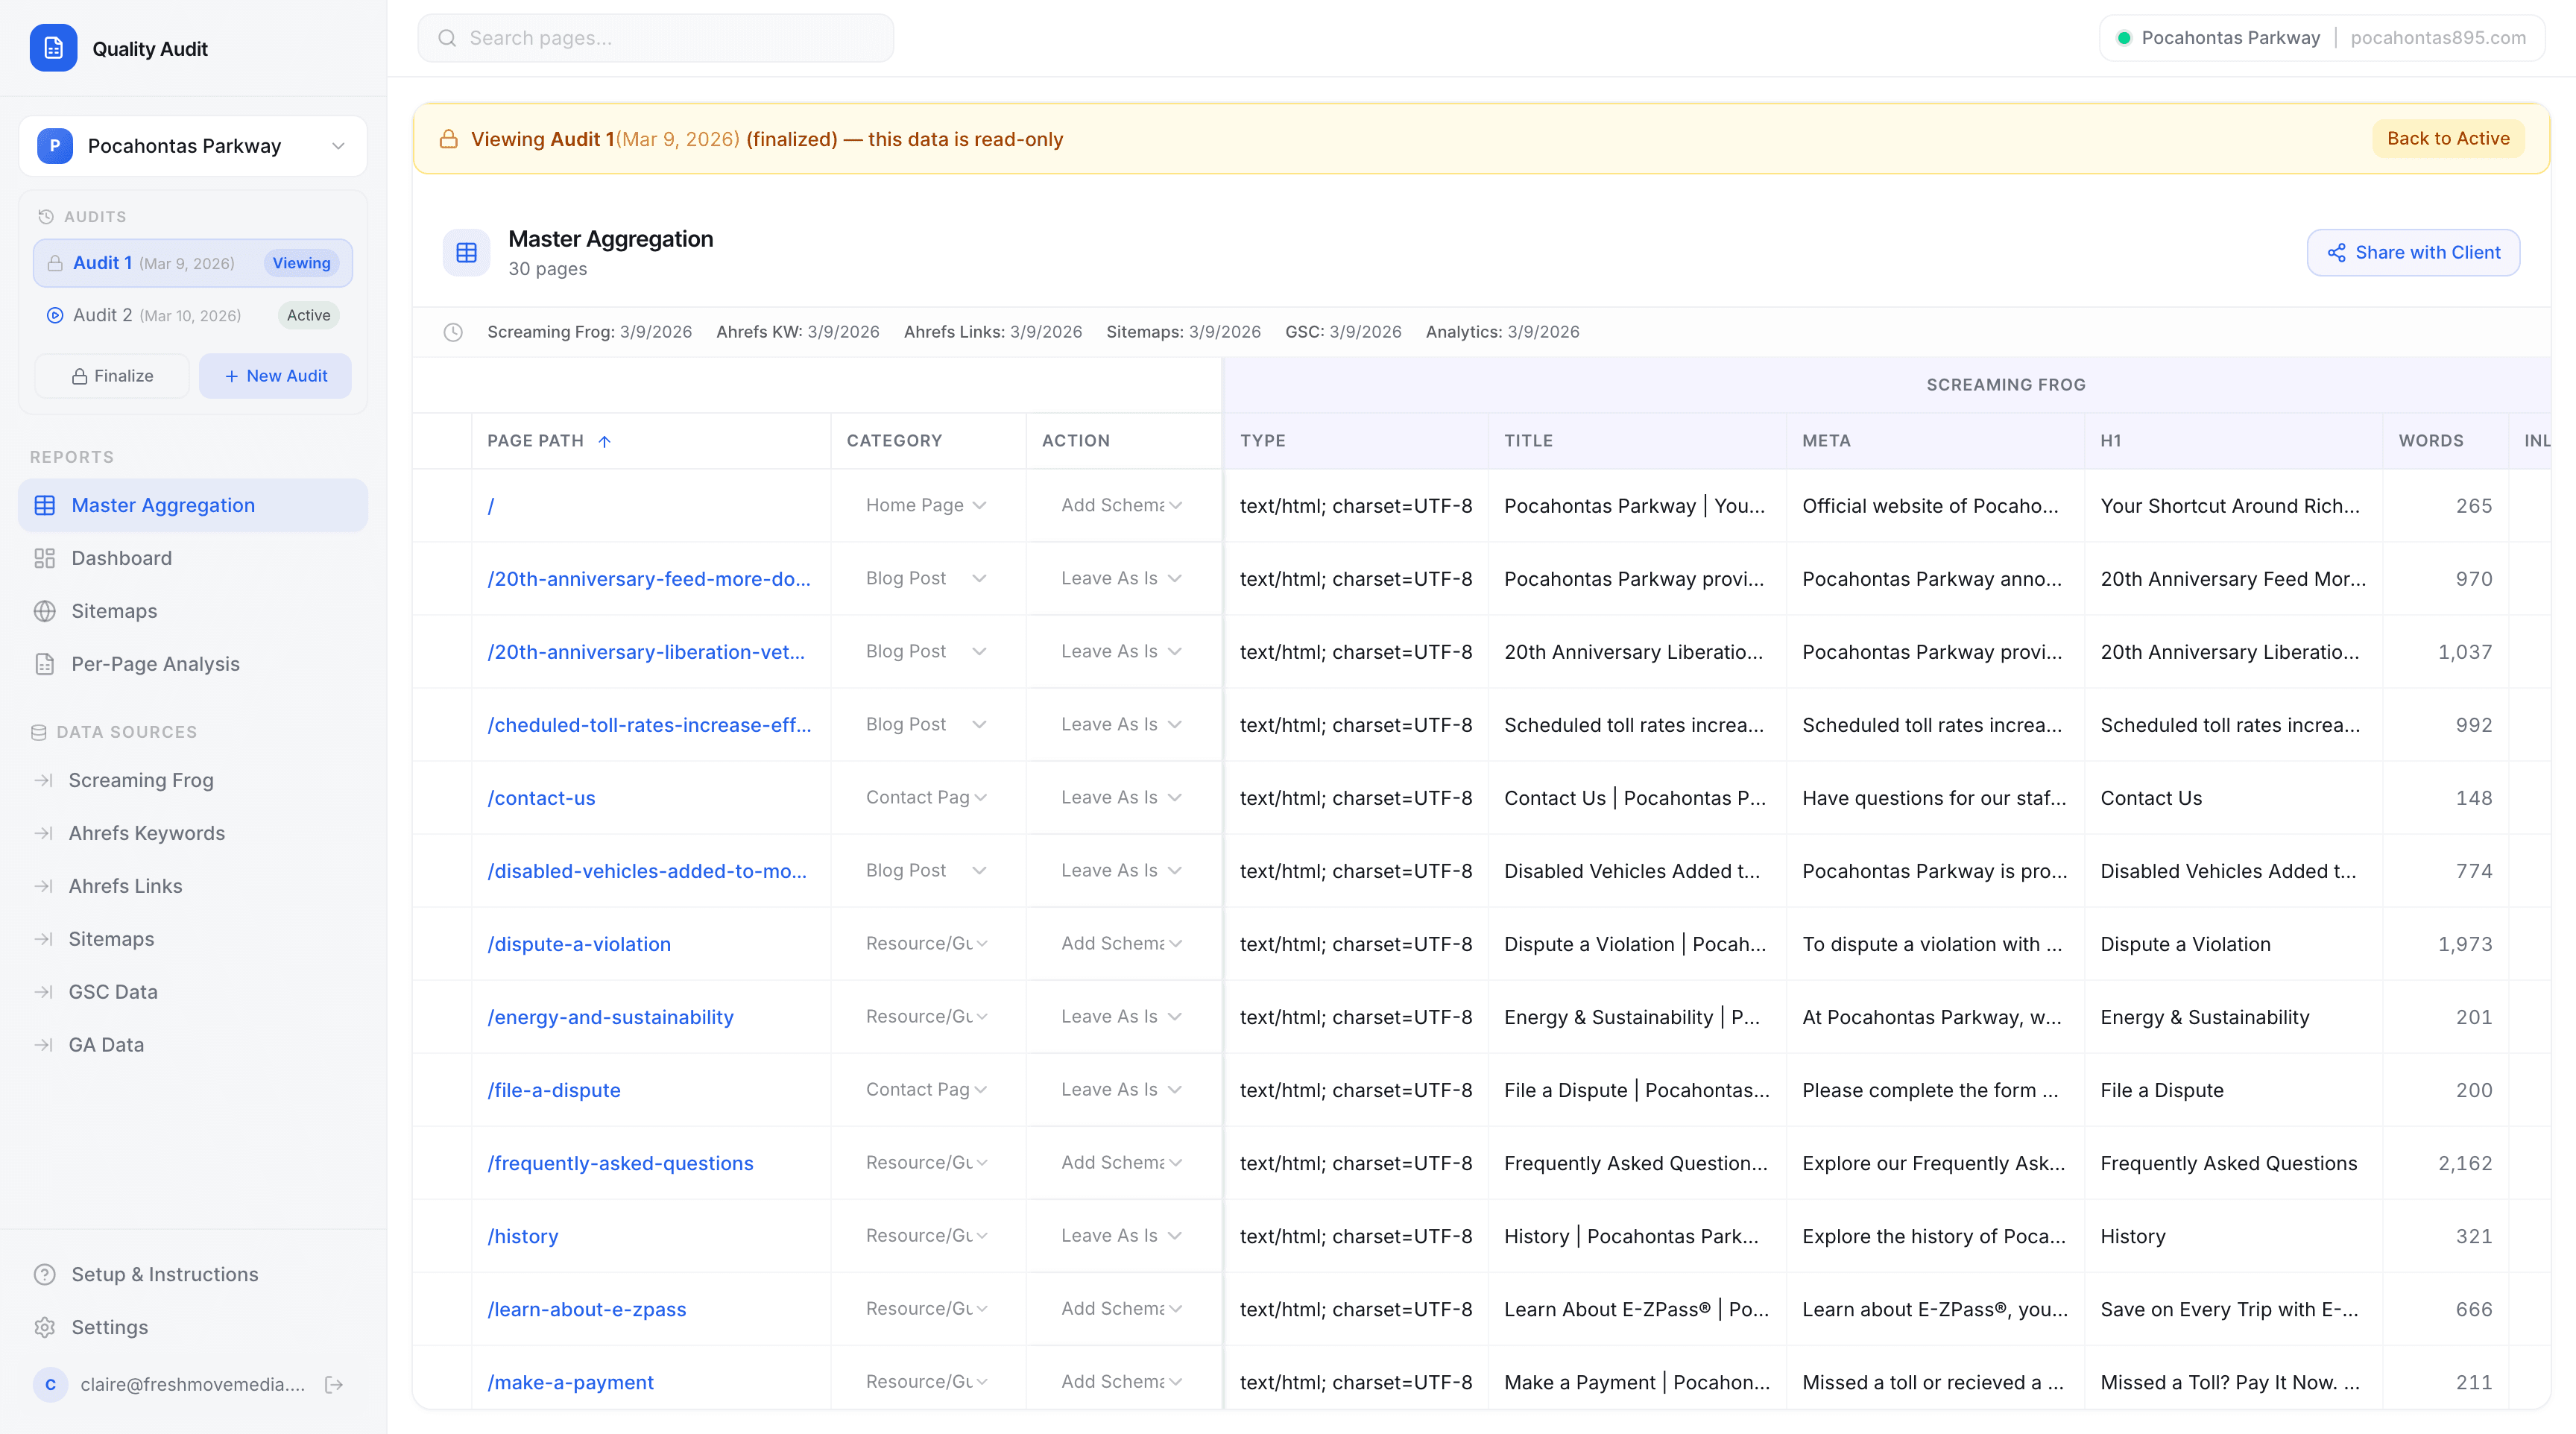Click the user avatar C icon

point(51,1385)
